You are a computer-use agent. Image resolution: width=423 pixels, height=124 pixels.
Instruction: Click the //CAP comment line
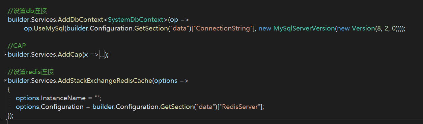click(17, 46)
